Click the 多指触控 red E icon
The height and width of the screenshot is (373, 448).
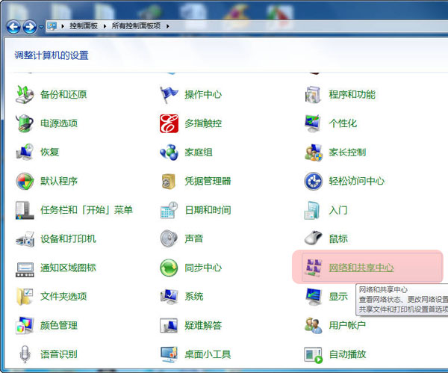pos(169,123)
